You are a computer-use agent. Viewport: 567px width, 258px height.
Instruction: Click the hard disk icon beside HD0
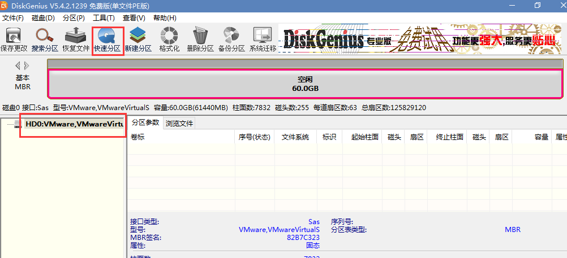pyautogui.click(x=19, y=124)
